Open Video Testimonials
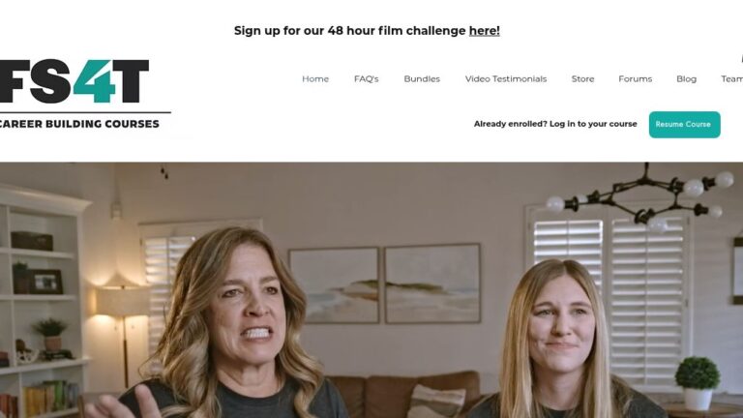This screenshot has height=418, width=743. pyautogui.click(x=506, y=79)
